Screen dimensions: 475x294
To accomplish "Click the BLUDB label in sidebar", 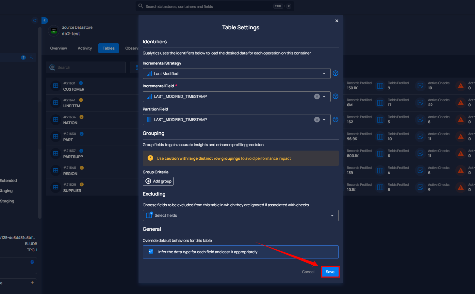I will [31, 244].
